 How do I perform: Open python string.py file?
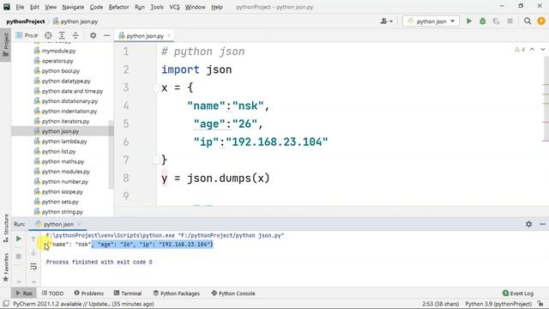tap(62, 212)
